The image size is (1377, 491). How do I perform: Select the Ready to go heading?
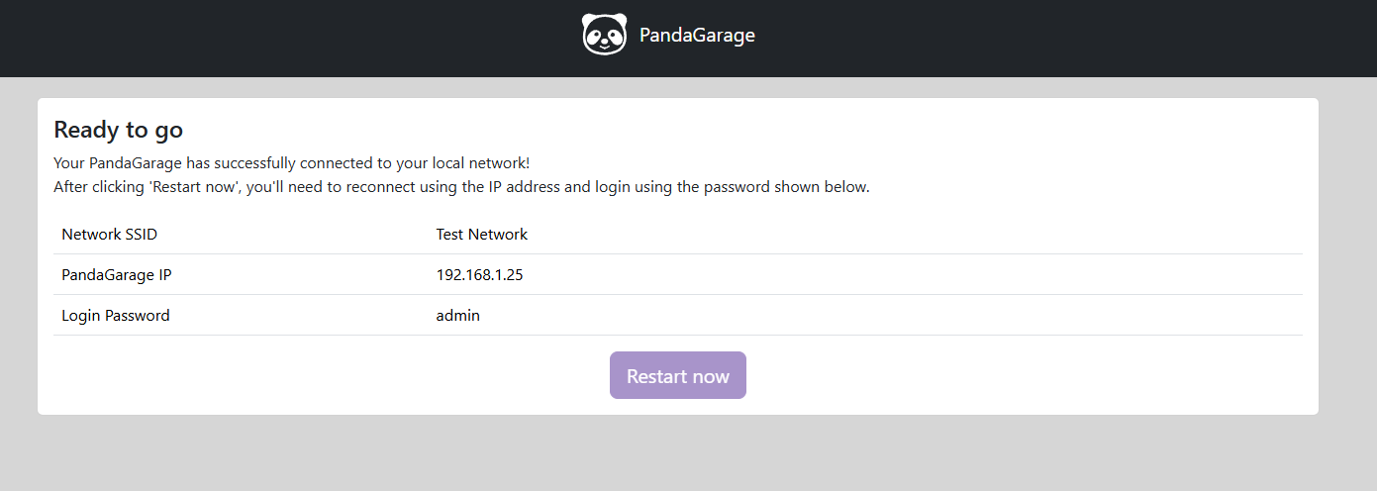point(119,130)
